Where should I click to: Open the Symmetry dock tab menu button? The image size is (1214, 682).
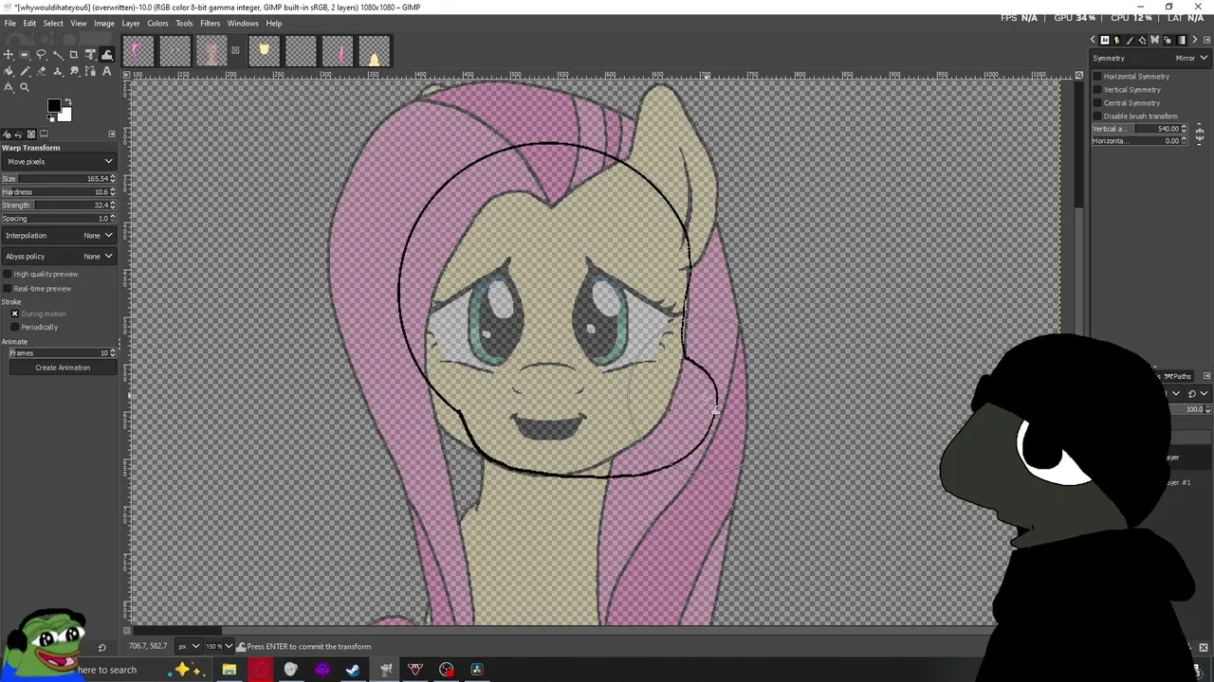coord(1207,40)
